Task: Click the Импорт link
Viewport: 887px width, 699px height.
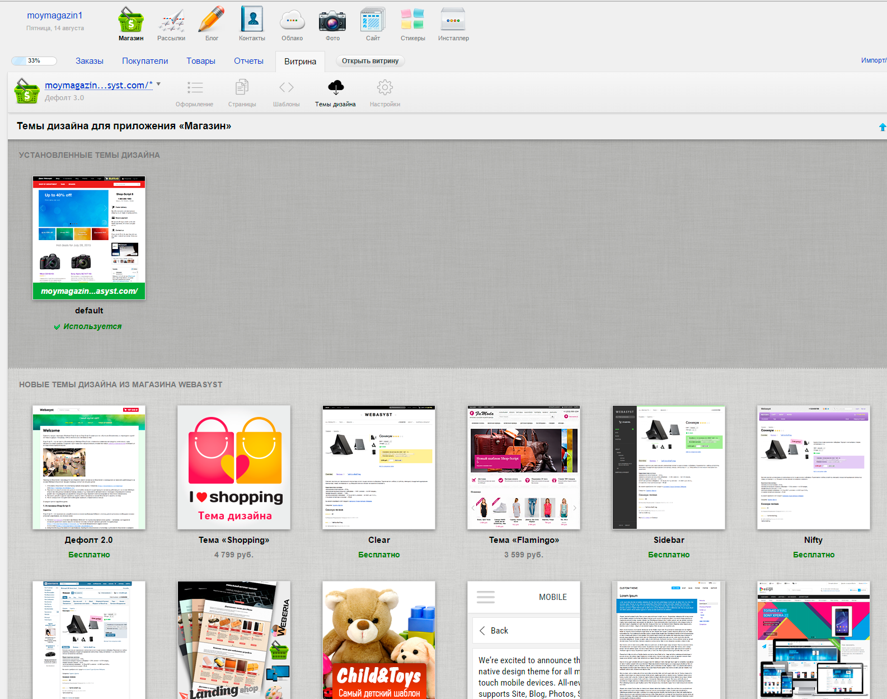Action: (874, 60)
